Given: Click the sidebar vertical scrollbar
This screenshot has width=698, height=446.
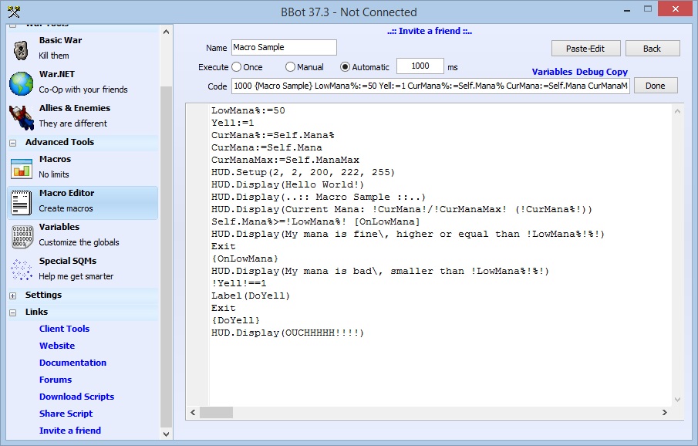Looking at the screenshot, I should [x=166, y=255].
